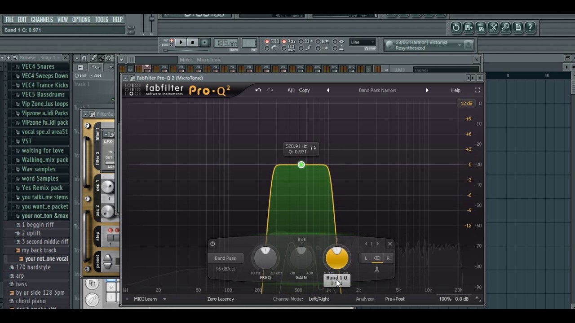Viewport: 575px width, 323px height.
Task: Click the green EQ band node
Action: (x=301, y=165)
